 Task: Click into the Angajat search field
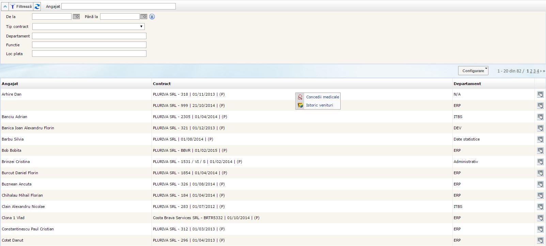119,6
